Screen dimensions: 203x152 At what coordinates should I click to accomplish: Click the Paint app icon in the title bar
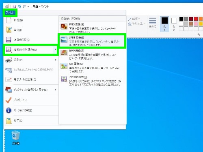pyautogui.click(x=7, y=6)
